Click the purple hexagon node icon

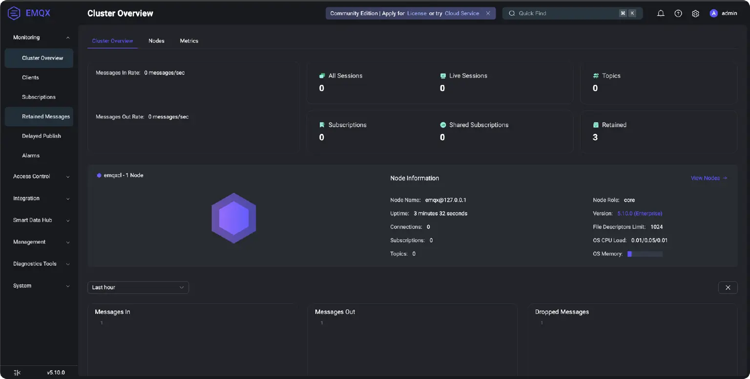tap(233, 218)
